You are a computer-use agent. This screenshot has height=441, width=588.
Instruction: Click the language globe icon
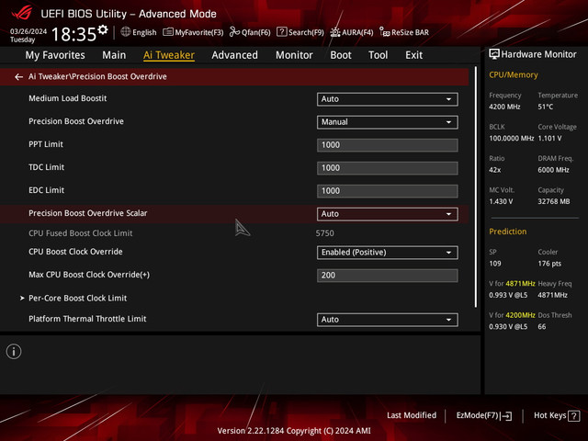tap(126, 32)
